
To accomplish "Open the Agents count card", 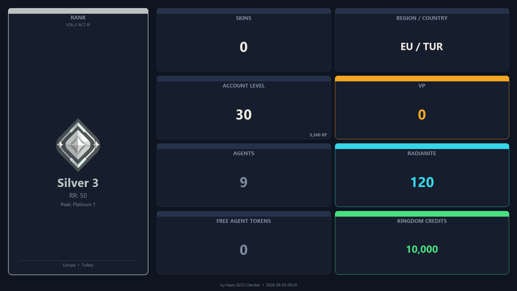I will [244, 175].
